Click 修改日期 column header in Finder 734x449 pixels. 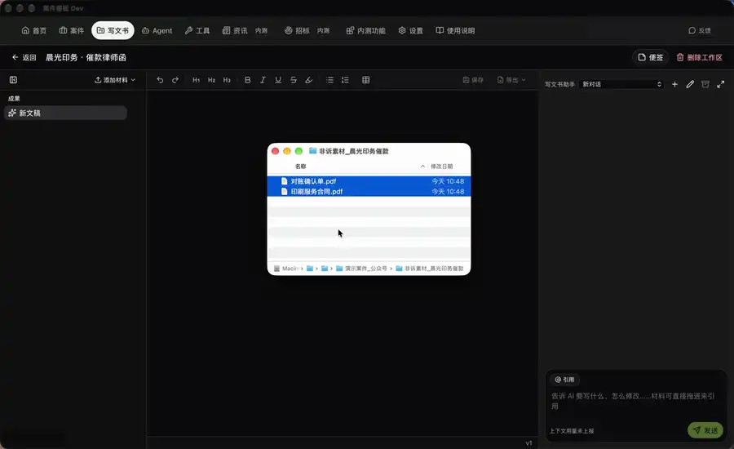[441, 167]
